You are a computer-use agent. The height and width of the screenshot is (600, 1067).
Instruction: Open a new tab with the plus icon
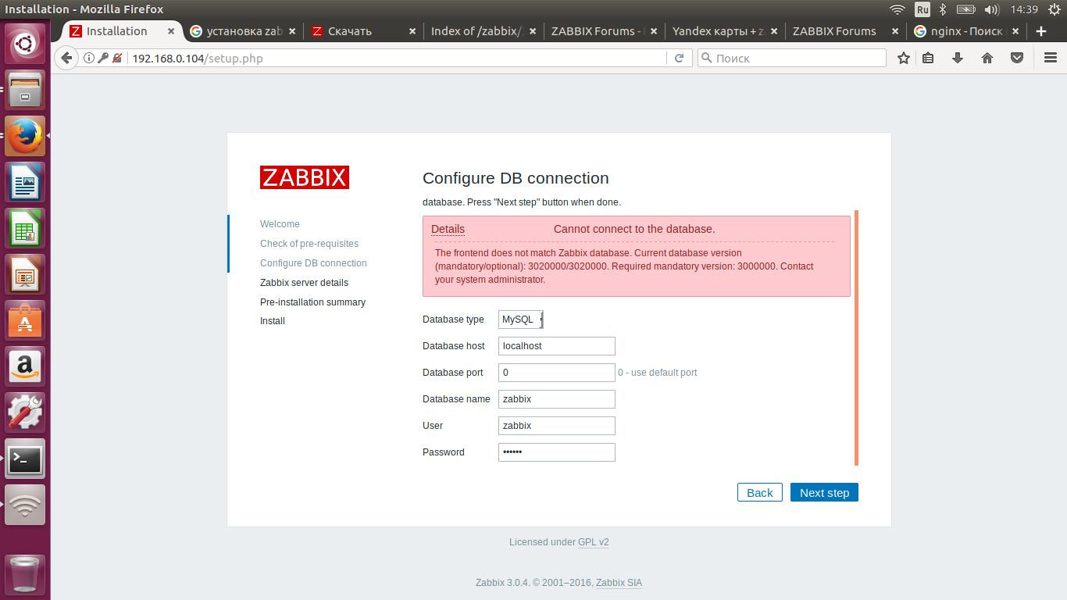coord(1041,31)
